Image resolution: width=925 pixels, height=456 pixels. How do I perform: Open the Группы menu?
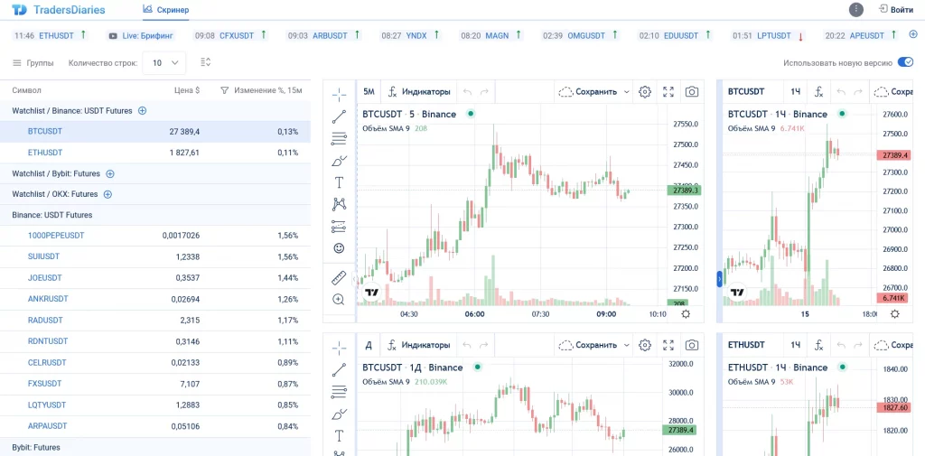[x=33, y=62]
